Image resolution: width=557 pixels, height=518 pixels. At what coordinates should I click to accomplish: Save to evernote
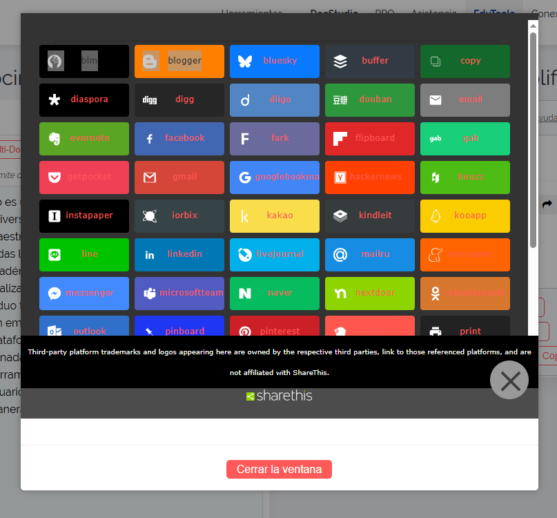[x=84, y=139]
